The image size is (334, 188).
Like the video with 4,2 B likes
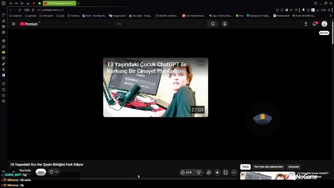(186, 172)
